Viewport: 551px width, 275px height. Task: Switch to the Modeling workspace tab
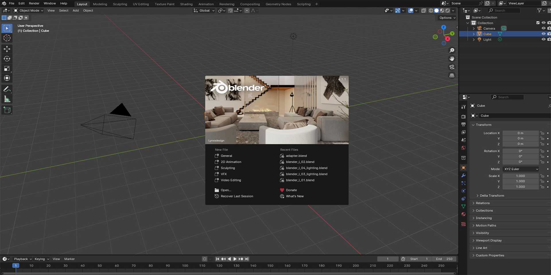[100, 4]
